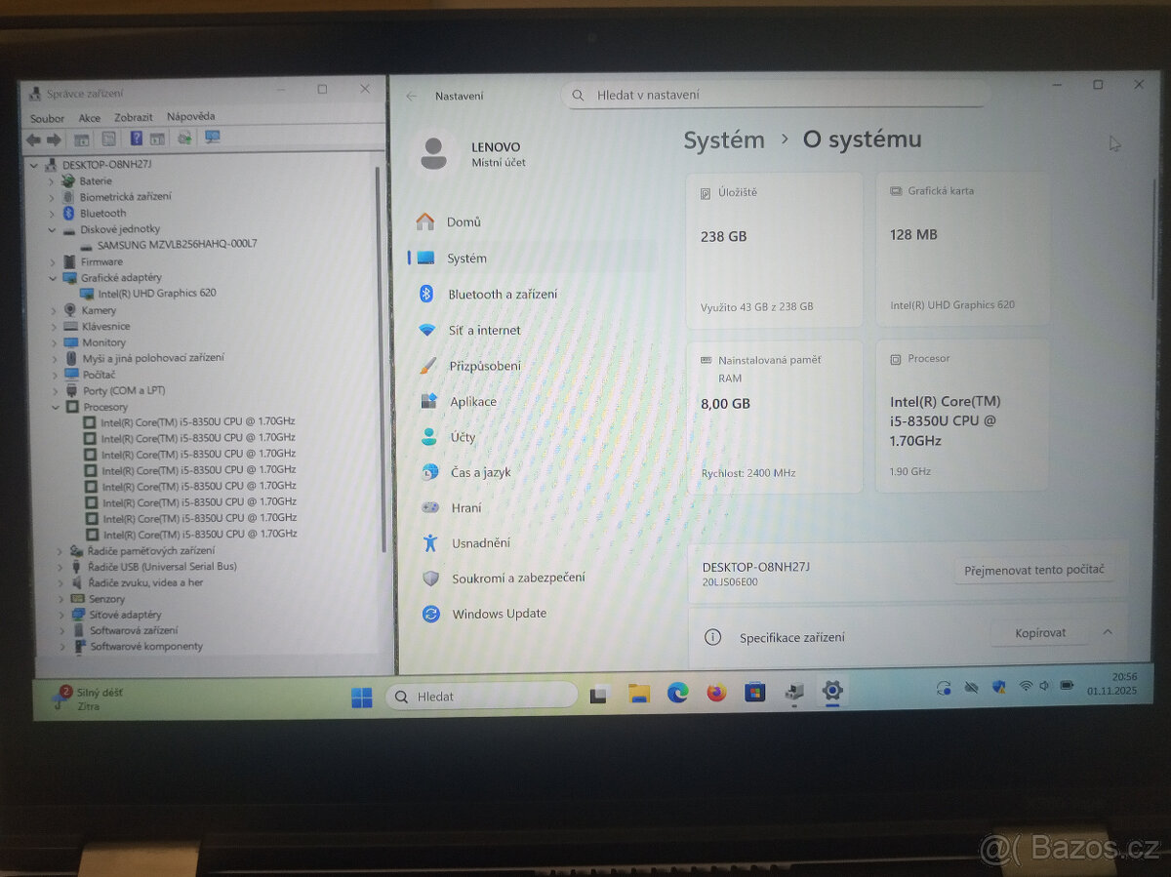Viewport: 1171px width, 877px height.
Task: Open Windows Update in the Settings sidebar
Action: (501, 614)
